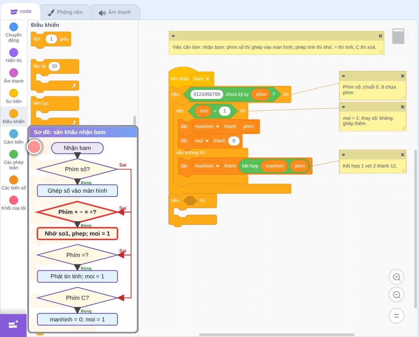Click the 0 value in 'đặt moi thành' block

[x=234, y=141]
